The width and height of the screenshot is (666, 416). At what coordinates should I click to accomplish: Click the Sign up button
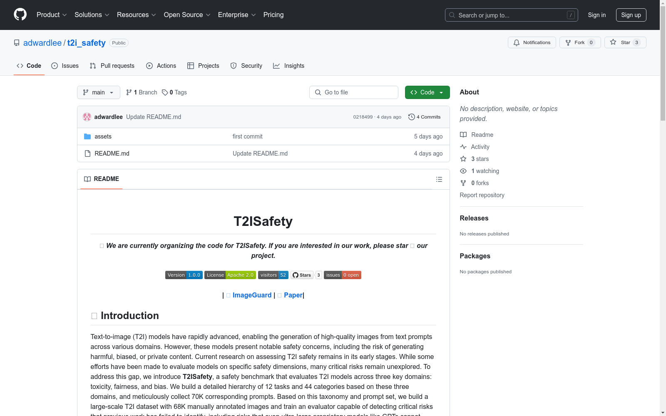point(631,15)
